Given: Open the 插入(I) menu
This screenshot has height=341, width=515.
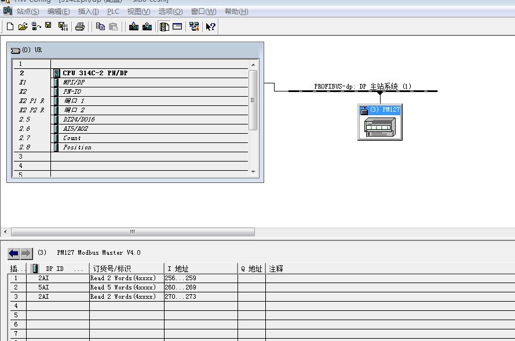Looking at the screenshot, I should pyautogui.click(x=89, y=12).
